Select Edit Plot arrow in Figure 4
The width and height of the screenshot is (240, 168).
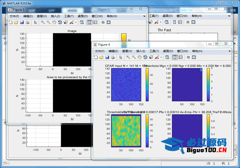tap(121, 57)
